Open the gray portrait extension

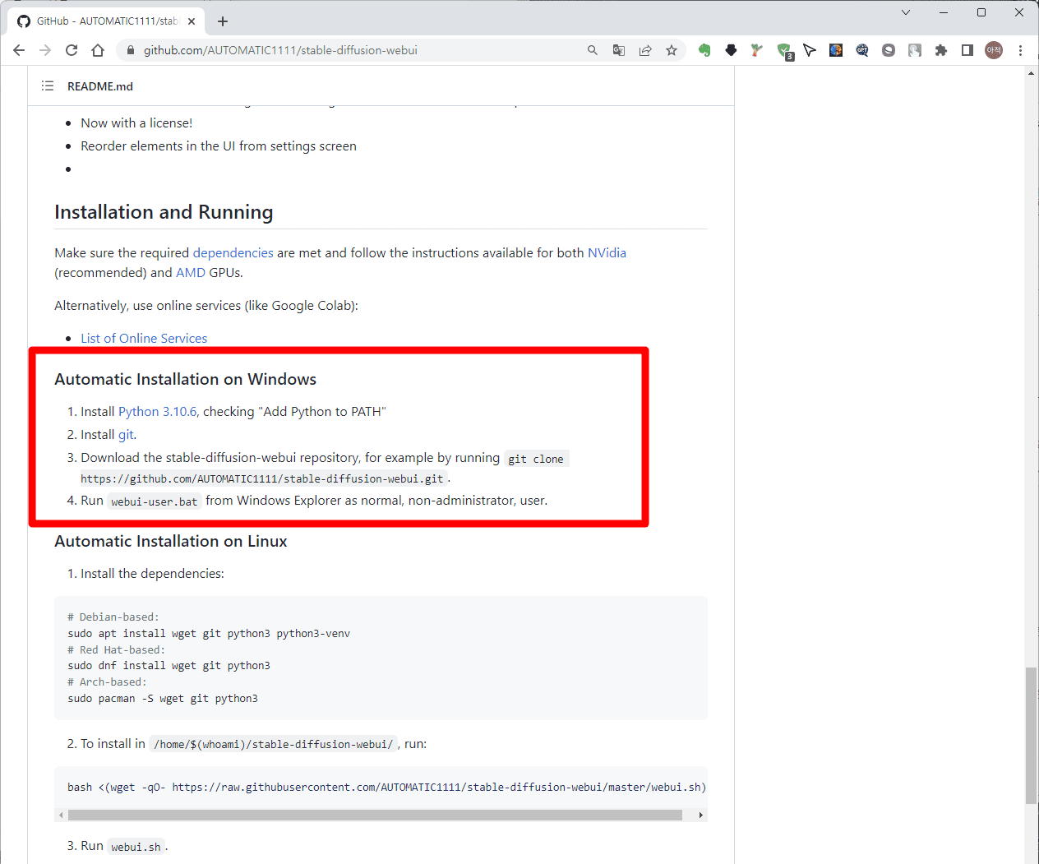tap(915, 50)
